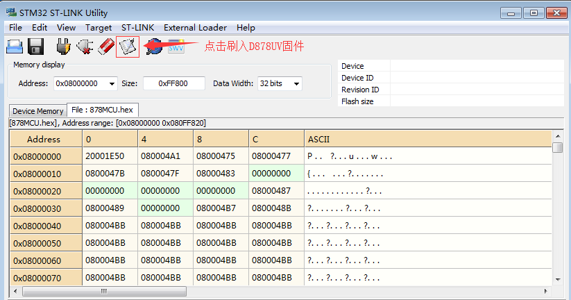The height and width of the screenshot is (300, 571).
Task: Select cell value 080004A1
Action: 166,156
